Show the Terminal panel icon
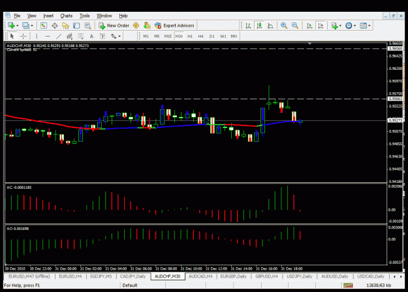Viewport: 408px width, 292px height. [x=76, y=25]
